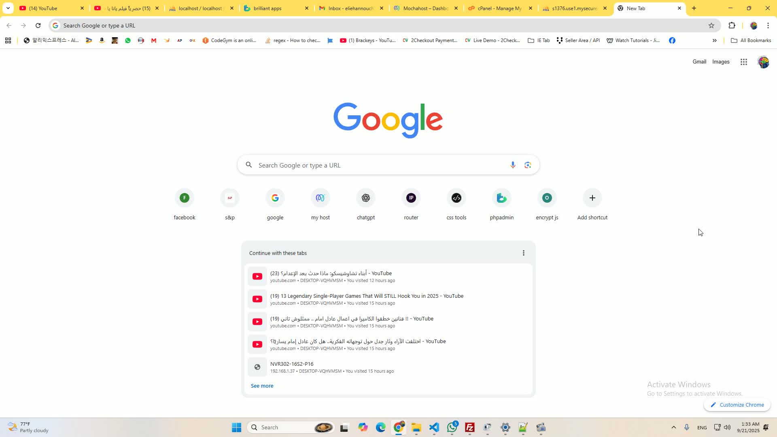
Task: Click the Facebook bookmark icon
Action: pyautogui.click(x=672, y=40)
